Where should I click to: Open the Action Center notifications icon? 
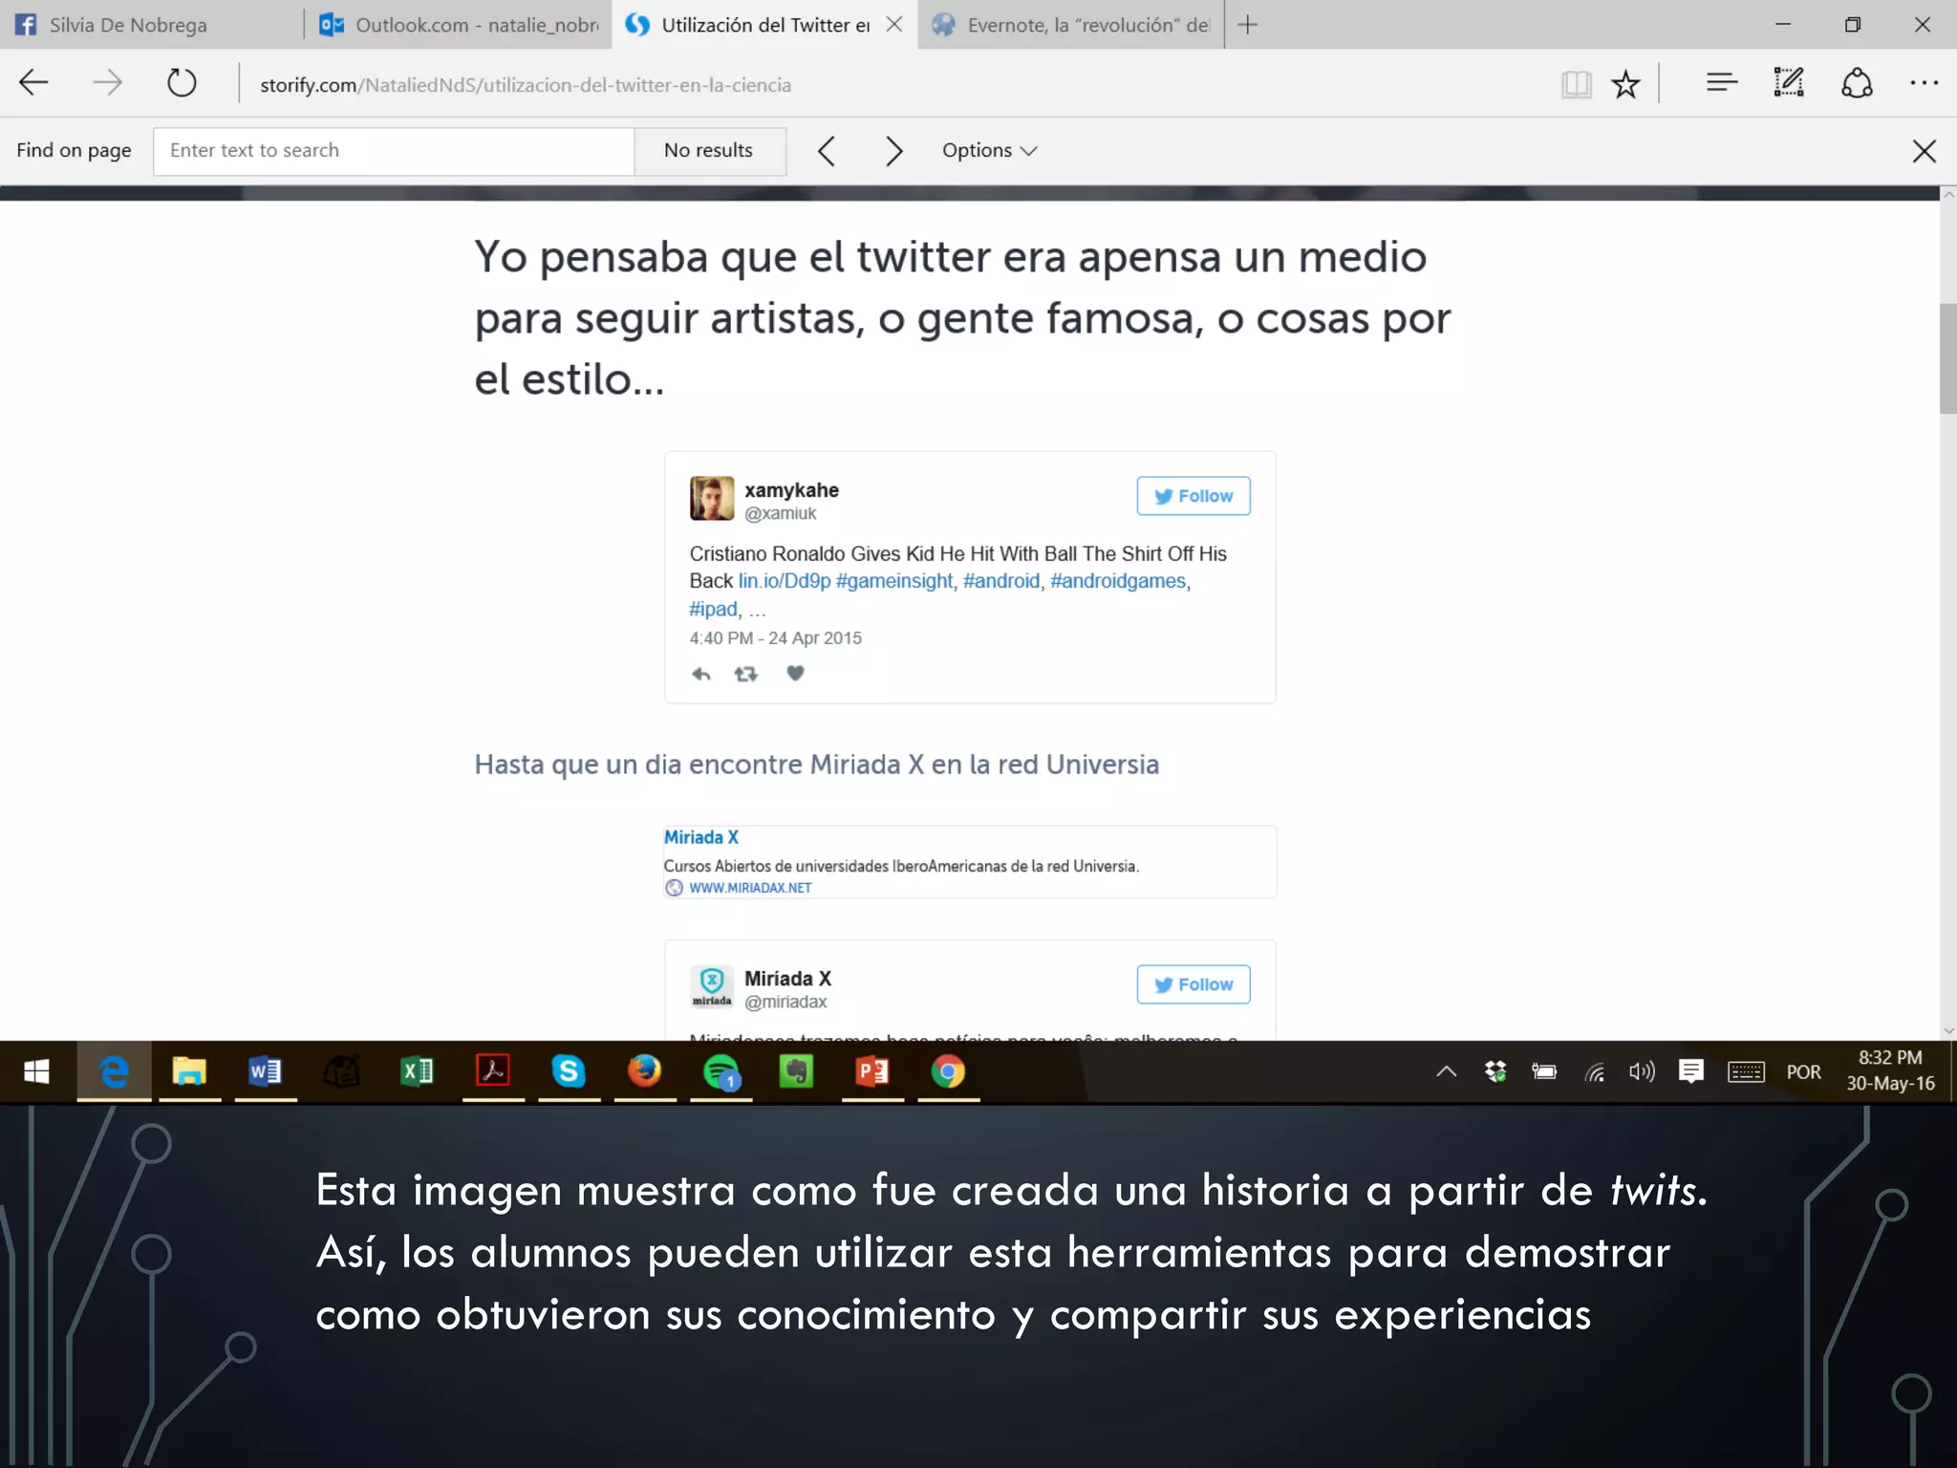pyautogui.click(x=1691, y=1071)
